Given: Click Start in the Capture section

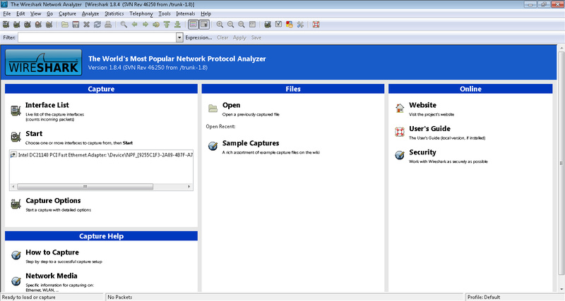Looking at the screenshot, I should coord(34,133).
